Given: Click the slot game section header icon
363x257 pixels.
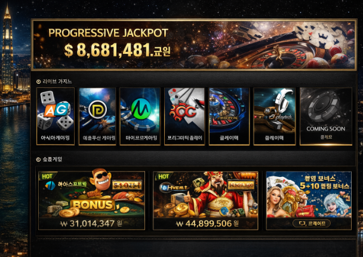Looking at the screenshot, I should (38, 160).
